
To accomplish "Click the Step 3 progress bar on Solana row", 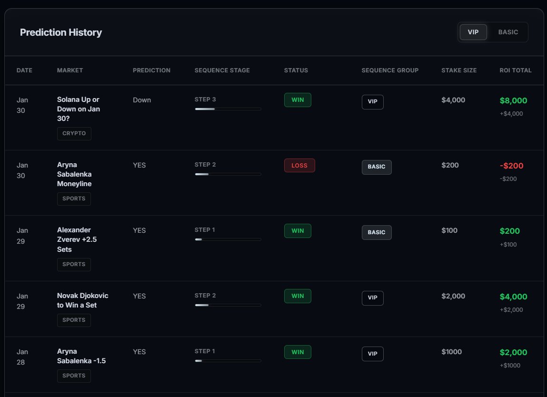I will point(228,109).
